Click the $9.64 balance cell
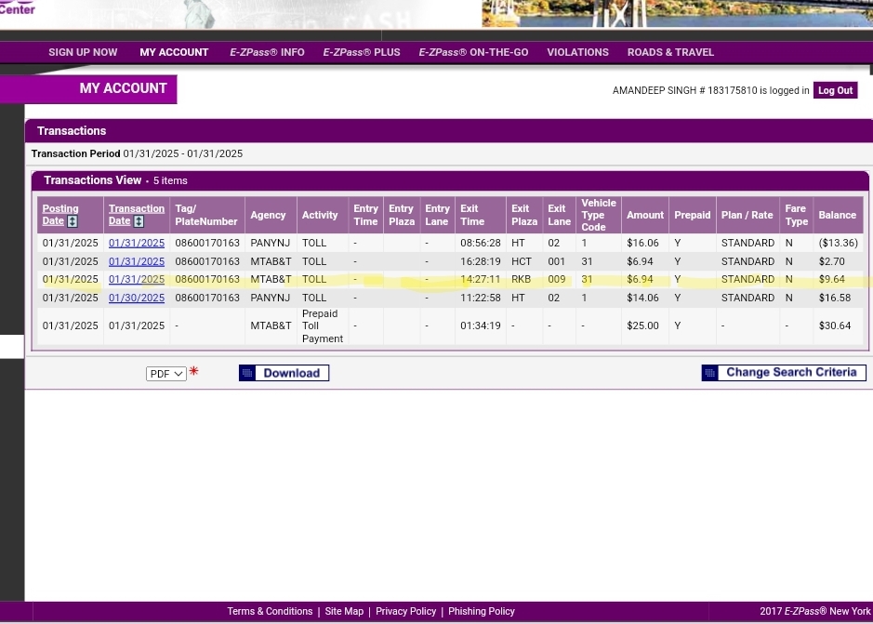Screen dimensions: 873x624 tap(838, 279)
